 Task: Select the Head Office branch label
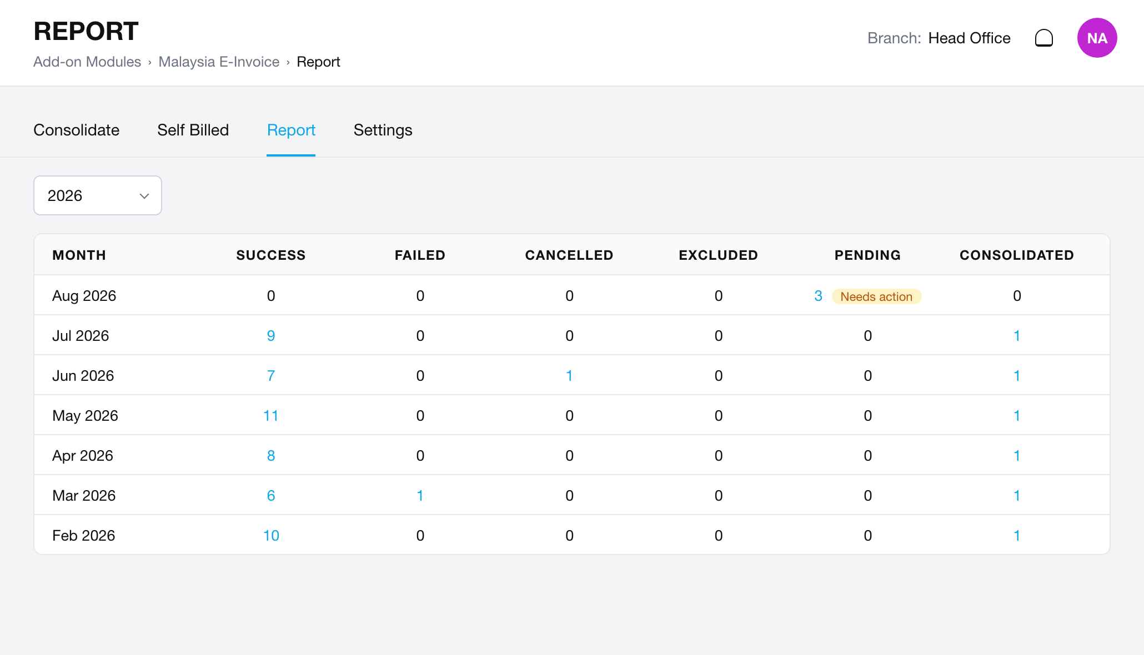pos(969,38)
